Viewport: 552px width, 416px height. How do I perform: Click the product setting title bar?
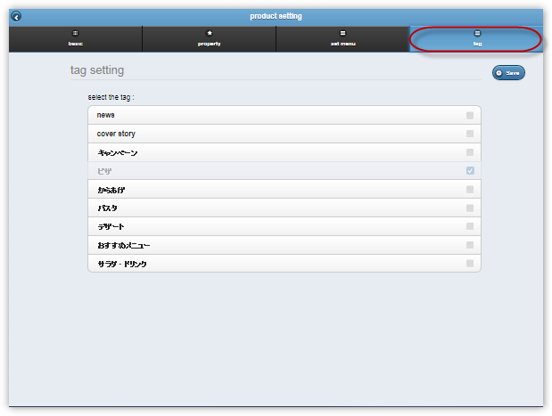tap(276, 16)
